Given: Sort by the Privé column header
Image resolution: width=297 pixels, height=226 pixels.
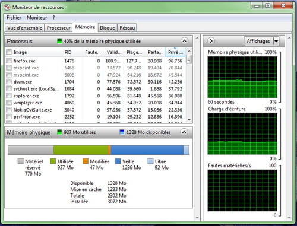Looking at the screenshot, I should [175, 52].
